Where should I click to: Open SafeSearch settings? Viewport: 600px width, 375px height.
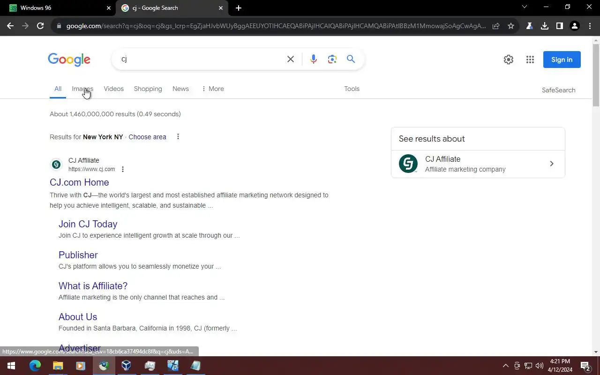[x=558, y=90]
